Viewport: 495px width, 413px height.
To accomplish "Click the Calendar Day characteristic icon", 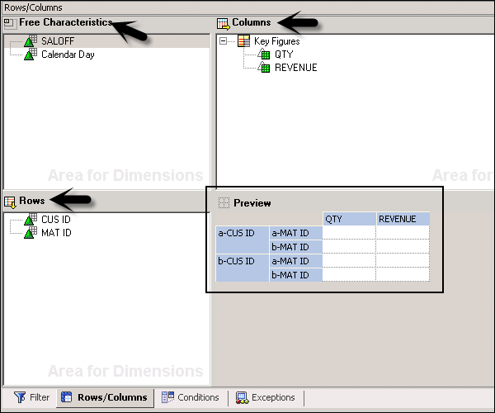I will 30,55.
